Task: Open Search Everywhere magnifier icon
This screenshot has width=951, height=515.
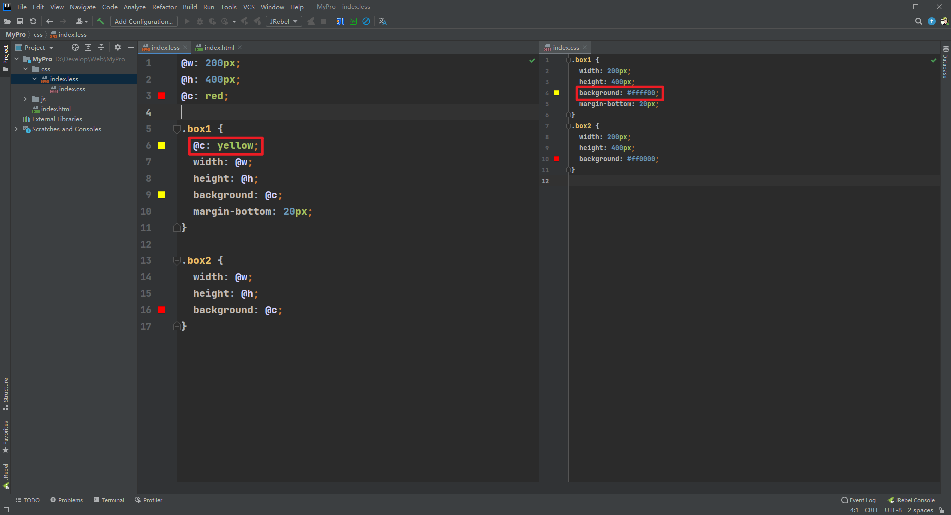Action: point(918,21)
